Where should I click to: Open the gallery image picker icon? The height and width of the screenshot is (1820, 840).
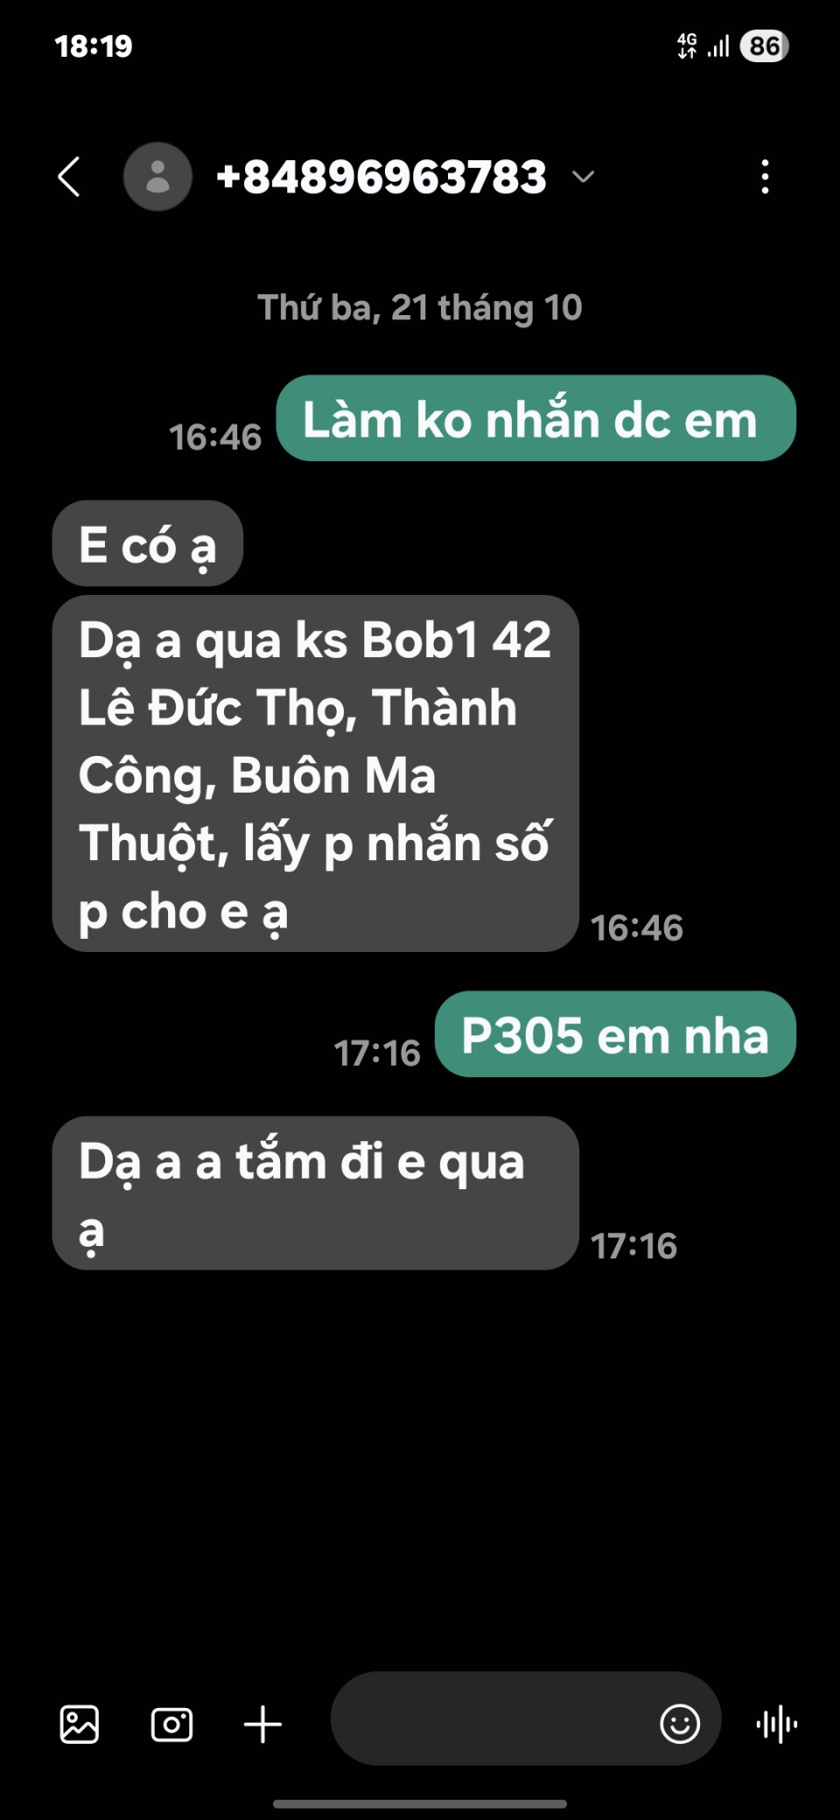tap(80, 1725)
